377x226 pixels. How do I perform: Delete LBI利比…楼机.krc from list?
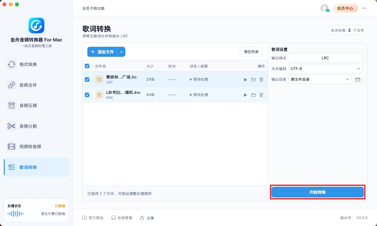tap(261, 95)
